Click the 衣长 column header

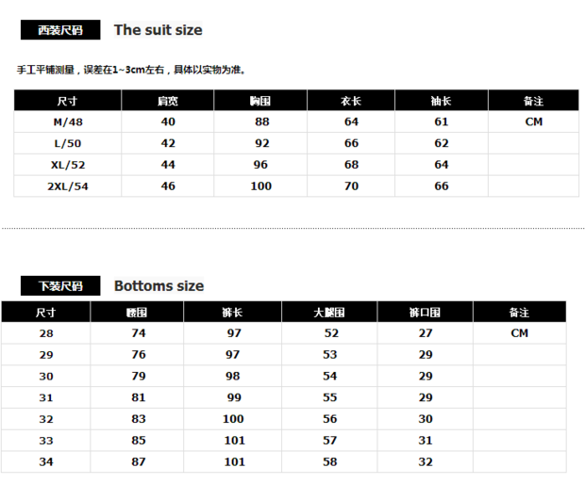pos(351,101)
